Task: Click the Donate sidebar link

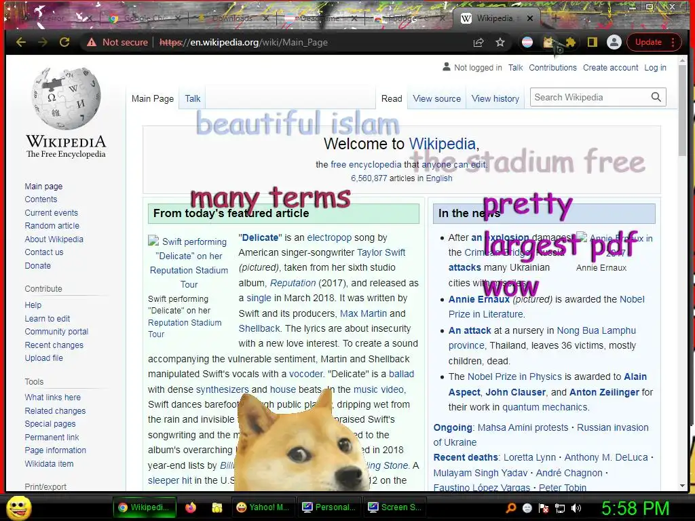Action: pyautogui.click(x=38, y=265)
